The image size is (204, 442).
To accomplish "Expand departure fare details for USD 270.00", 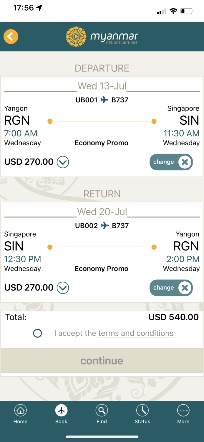I will tap(62, 162).
